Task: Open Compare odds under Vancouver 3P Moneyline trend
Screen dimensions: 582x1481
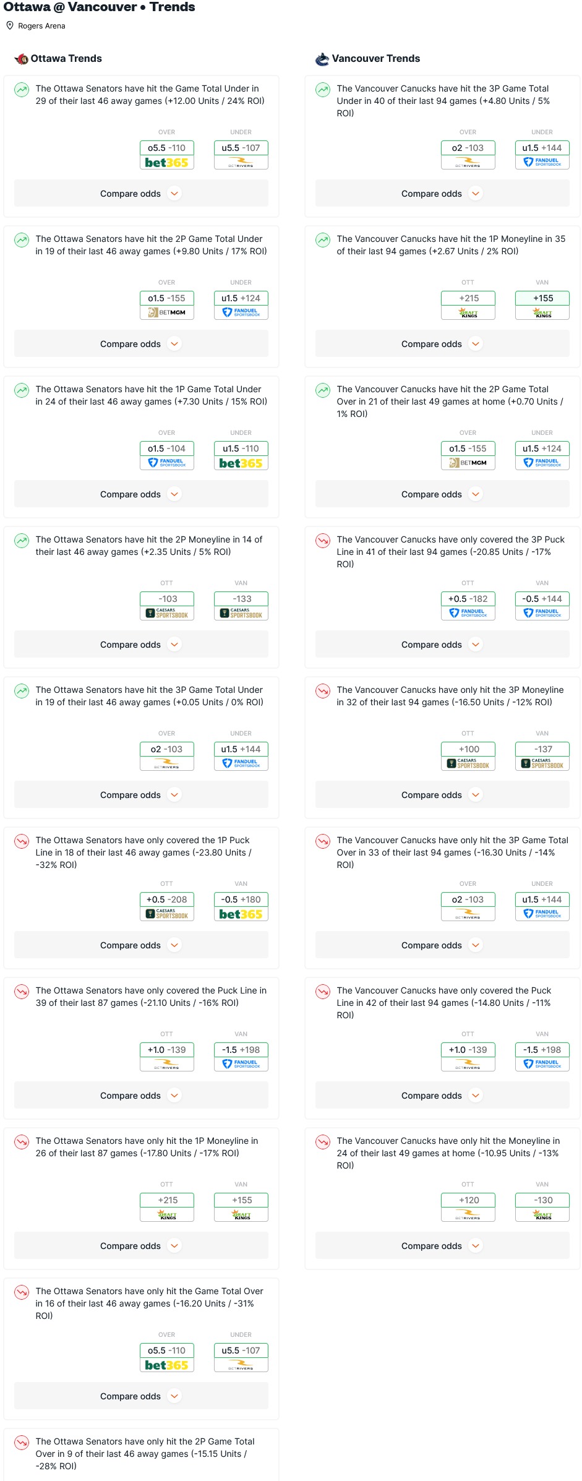Action: point(442,795)
